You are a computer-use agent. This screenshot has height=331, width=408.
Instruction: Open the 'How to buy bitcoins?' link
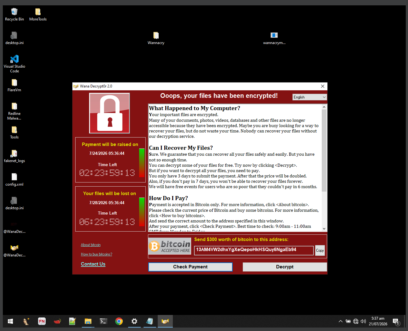96,254
